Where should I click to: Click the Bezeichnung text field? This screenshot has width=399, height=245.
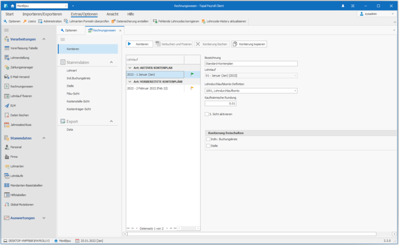250,64
